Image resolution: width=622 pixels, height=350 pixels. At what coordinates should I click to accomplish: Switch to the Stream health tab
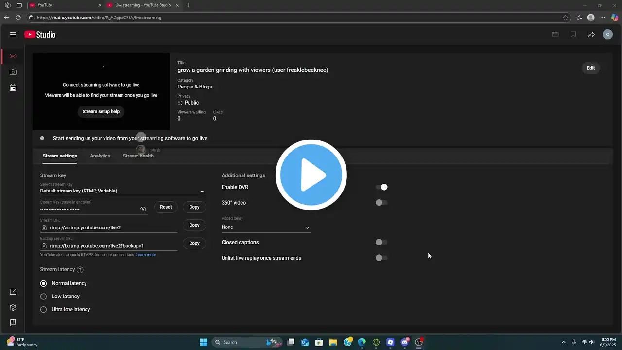coord(138,156)
